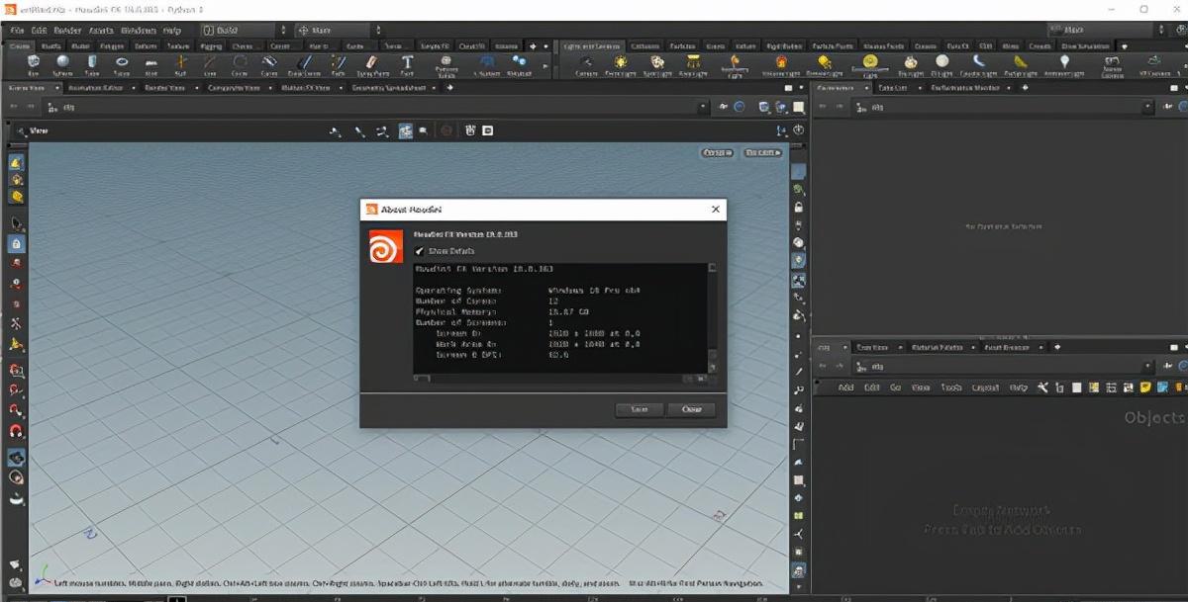This screenshot has width=1188, height=602.
Task: Select the Box shelf tool
Action: pyautogui.click(x=34, y=65)
